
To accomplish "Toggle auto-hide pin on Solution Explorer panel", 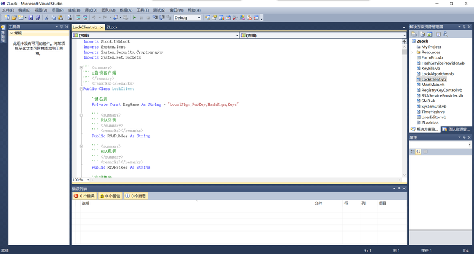I will [x=465, y=27].
